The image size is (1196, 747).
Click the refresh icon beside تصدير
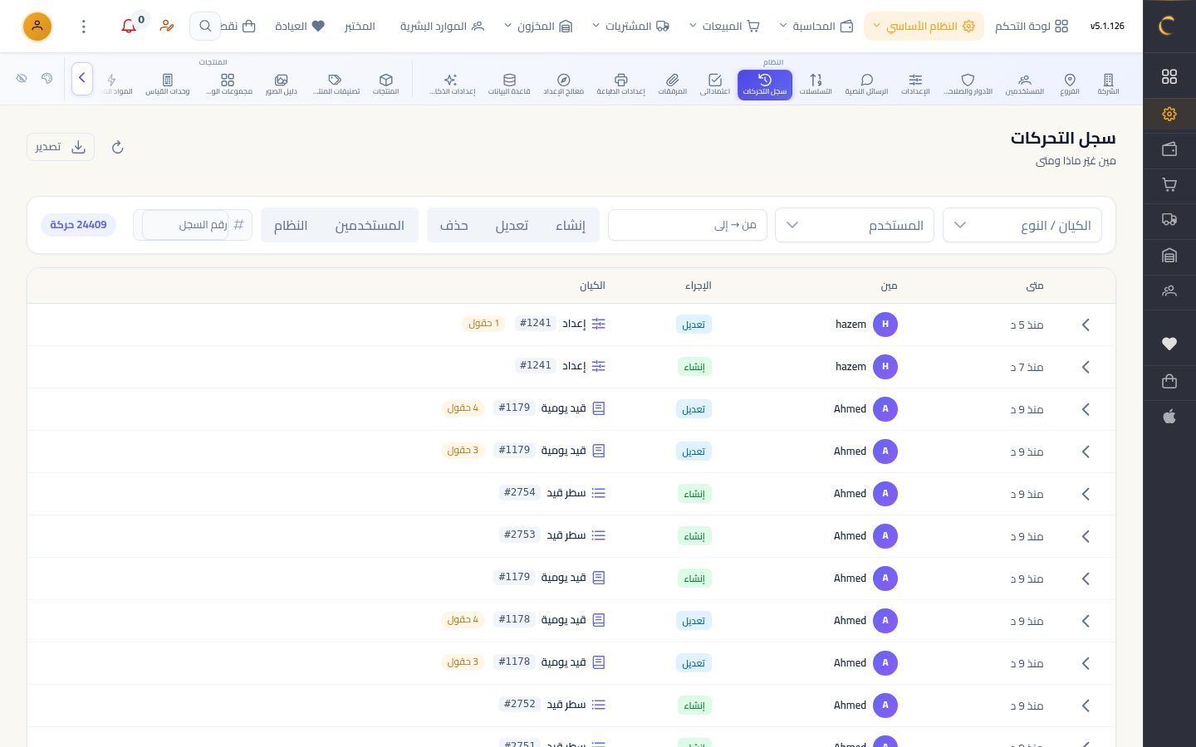click(x=117, y=147)
